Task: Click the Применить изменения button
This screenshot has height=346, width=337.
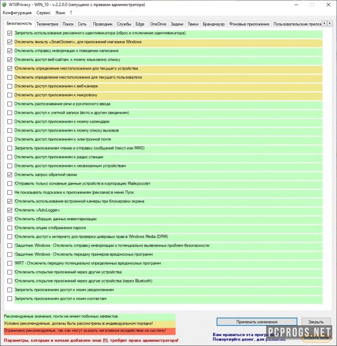Action: 257,322
